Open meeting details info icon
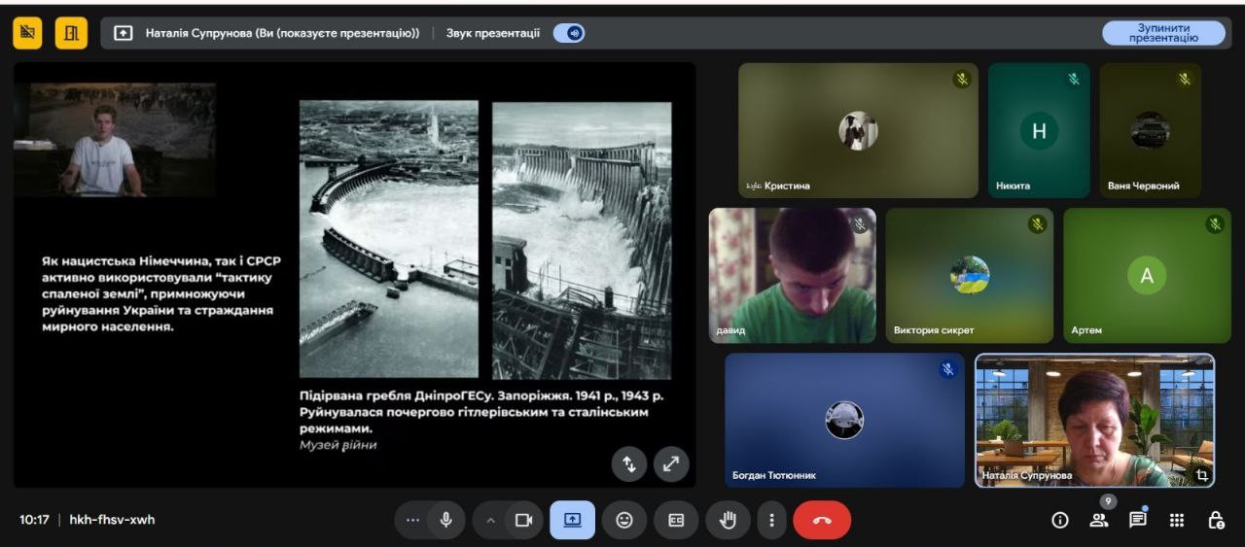 pyautogui.click(x=1060, y=520)
